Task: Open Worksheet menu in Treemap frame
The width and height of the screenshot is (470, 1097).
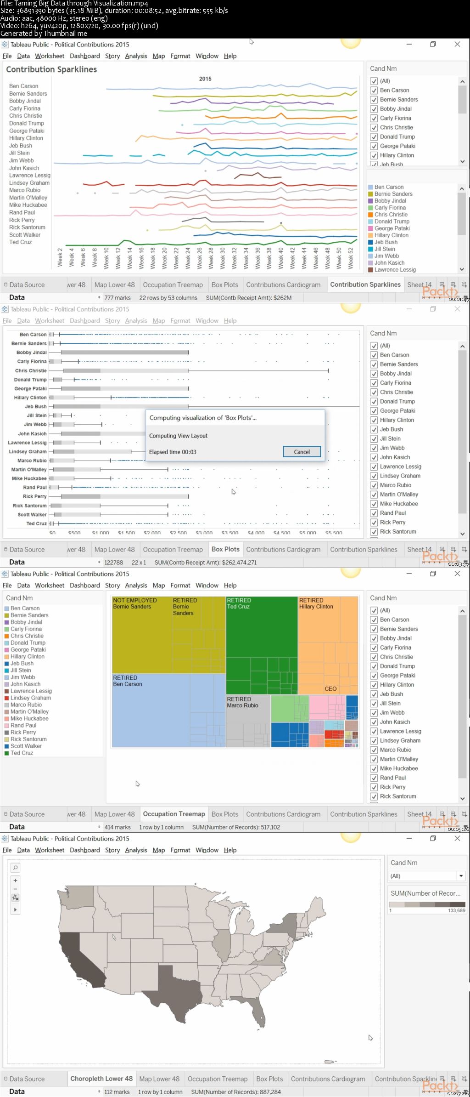Action: pyautogui.click(x=50, y=585)
